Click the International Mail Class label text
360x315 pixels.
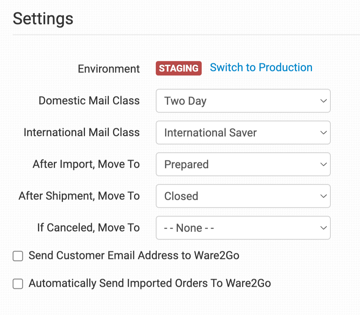point(81,132)
